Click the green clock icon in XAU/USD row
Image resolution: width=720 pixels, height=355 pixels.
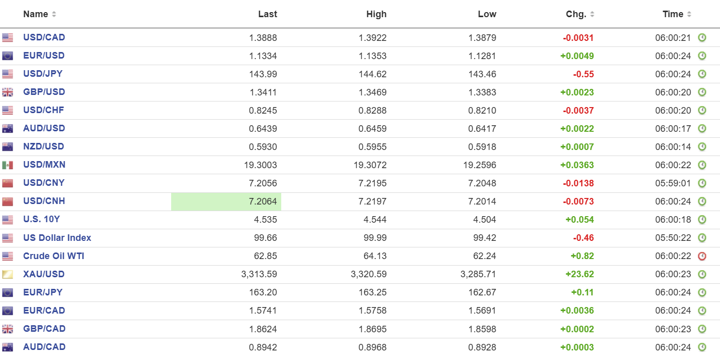click(702, 274)
